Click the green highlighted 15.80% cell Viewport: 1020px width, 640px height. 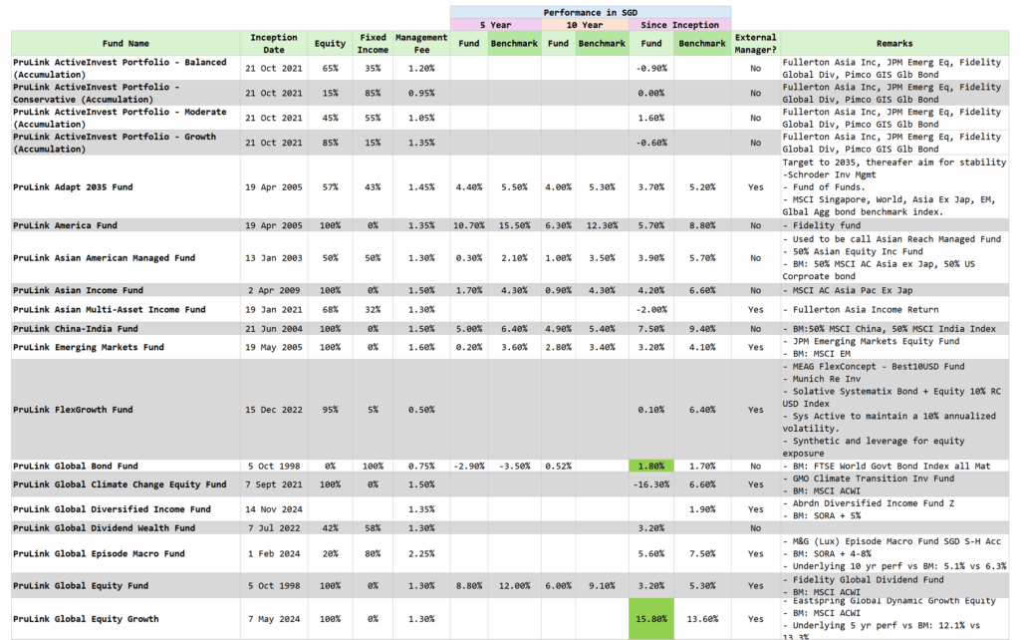[x=651, y=619]
